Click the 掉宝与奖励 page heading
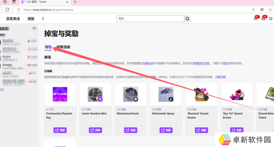 (x=61, y=34)
